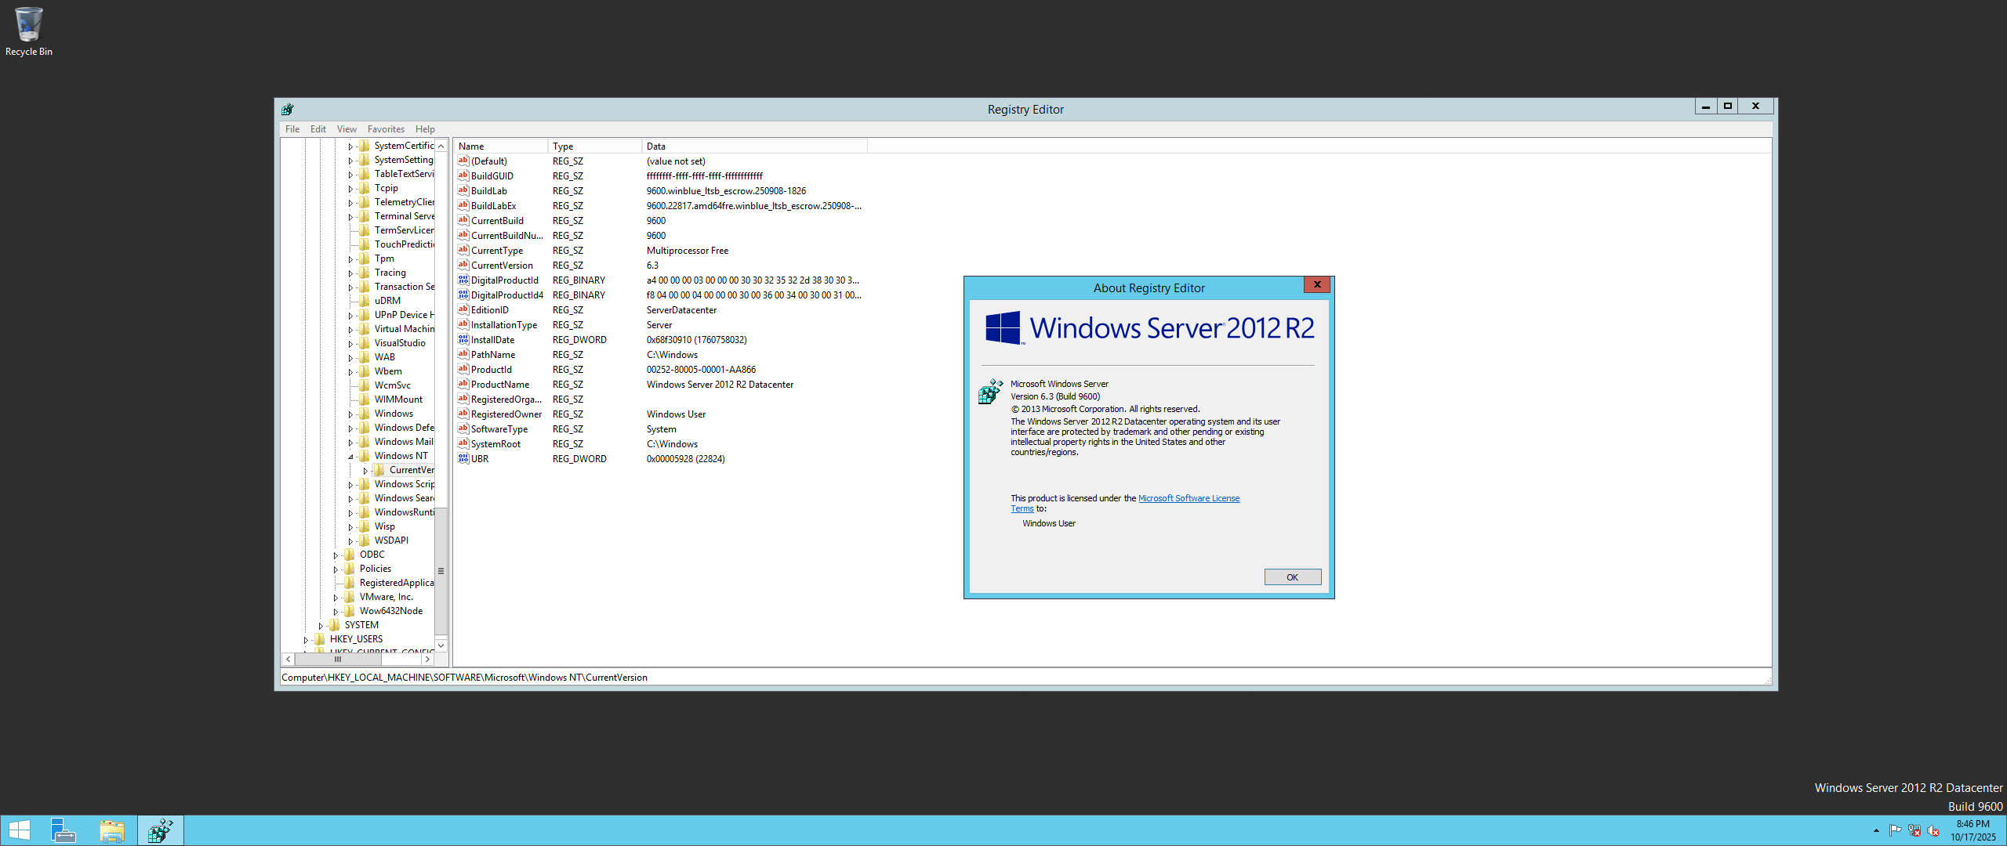Click the Windows Start button
This screenshot has height=846, width=2007.
point(19,830)
